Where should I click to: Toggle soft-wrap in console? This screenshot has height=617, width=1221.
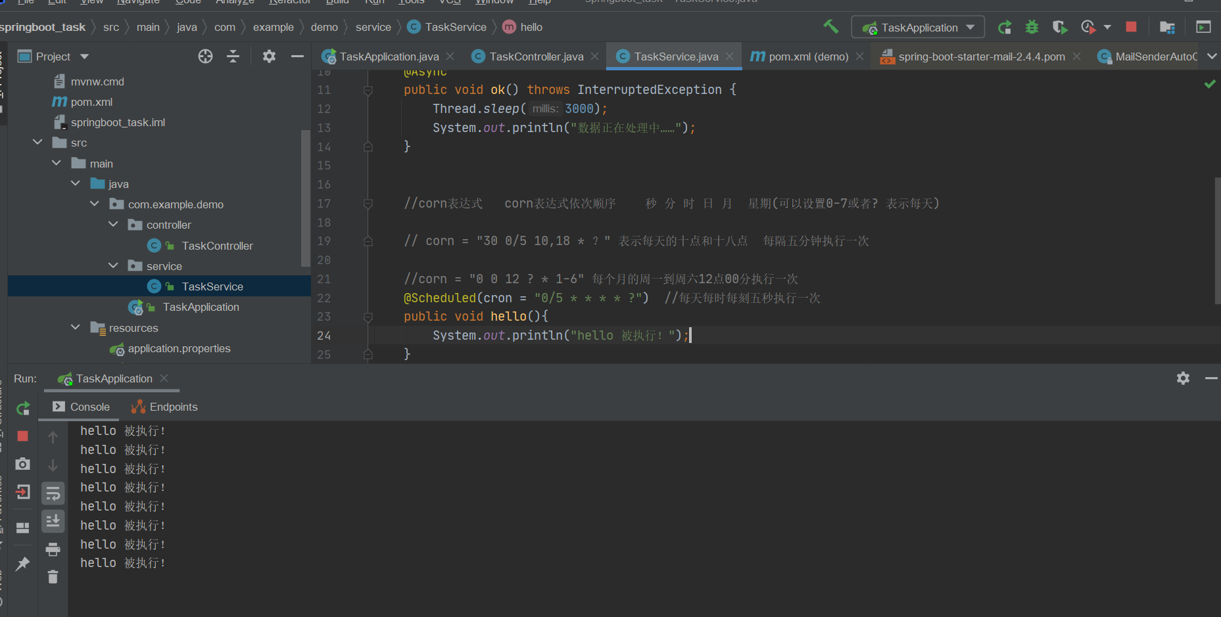(53, 493)
